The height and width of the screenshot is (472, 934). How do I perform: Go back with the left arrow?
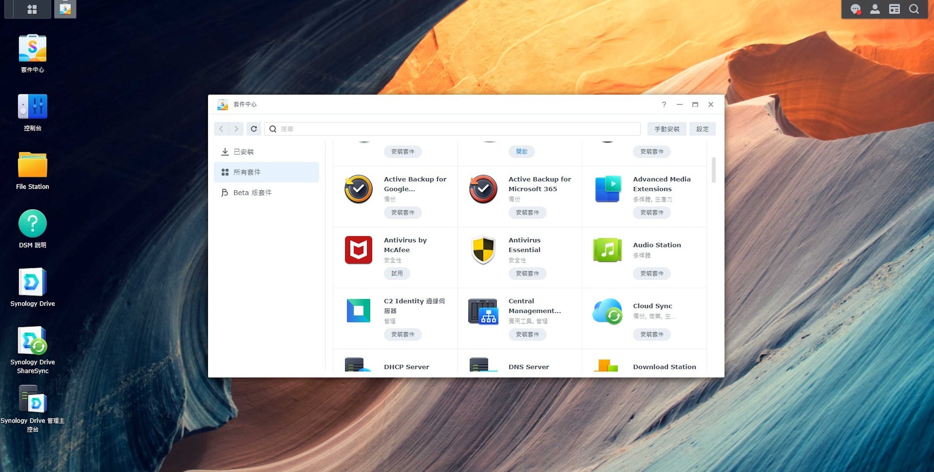[221, 129]
